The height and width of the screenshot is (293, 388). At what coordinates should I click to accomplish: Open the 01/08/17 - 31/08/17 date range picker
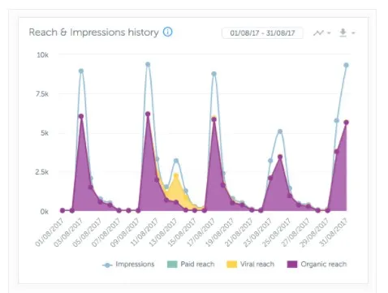[262, 33]
